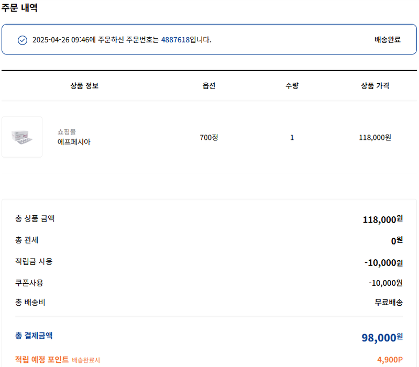
Task: Click the 적립 예정 포인트 label
Action: click(42, 360)
